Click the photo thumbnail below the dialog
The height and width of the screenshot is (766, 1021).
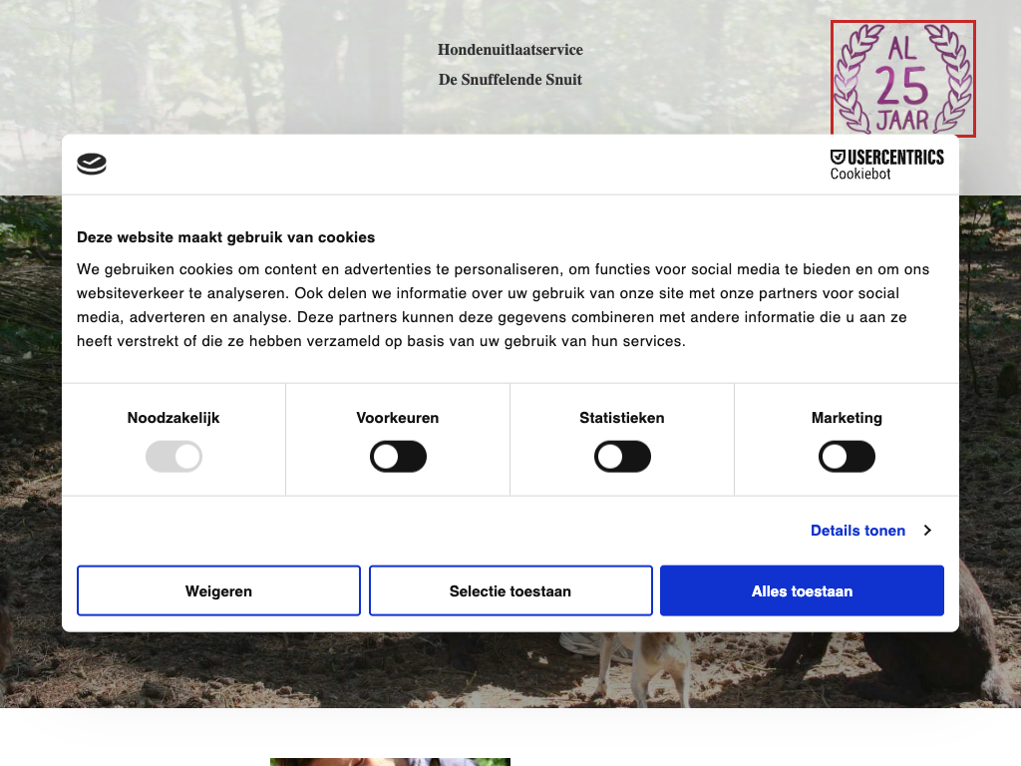[x=390, y=761]
